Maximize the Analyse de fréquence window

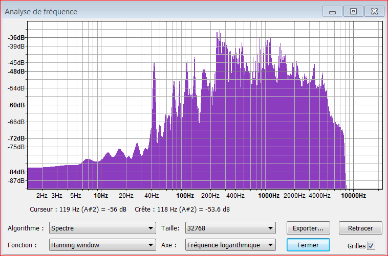[353, 11]
